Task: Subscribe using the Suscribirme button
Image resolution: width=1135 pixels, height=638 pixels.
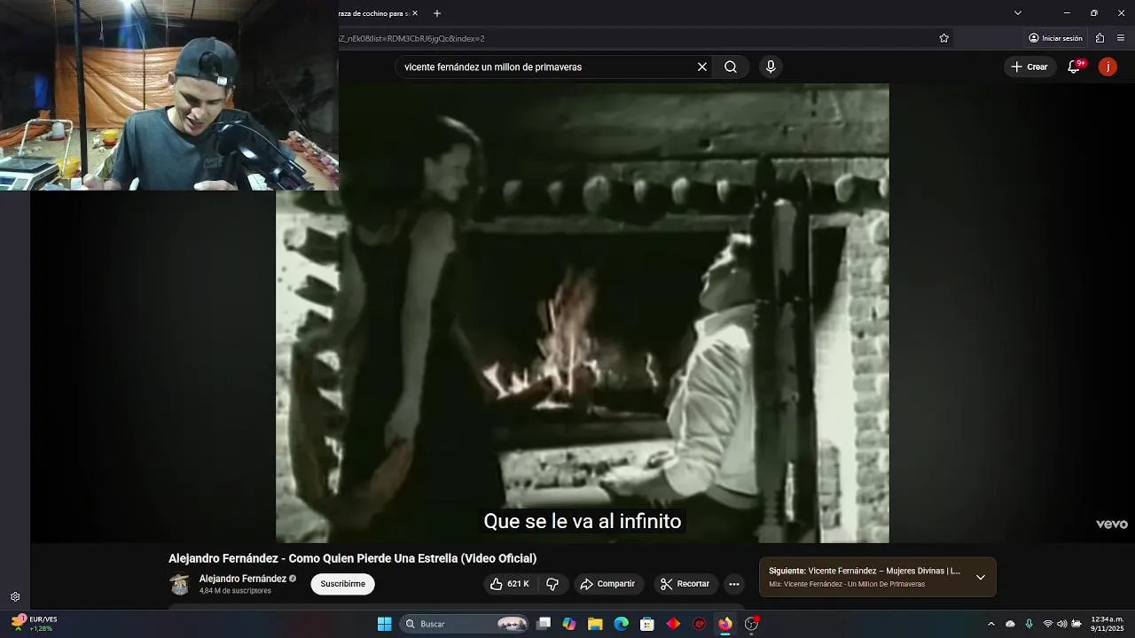Action: (342, 584)
